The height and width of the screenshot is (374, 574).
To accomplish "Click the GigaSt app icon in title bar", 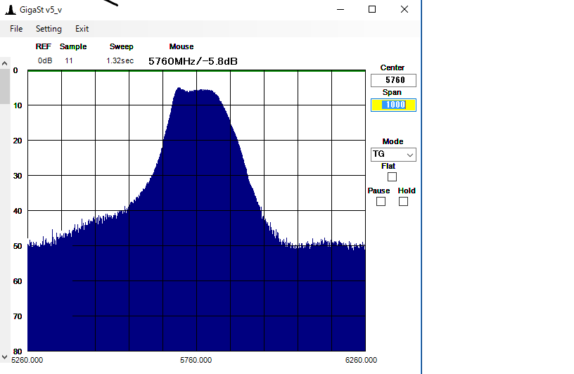I will tap(9, 10).
